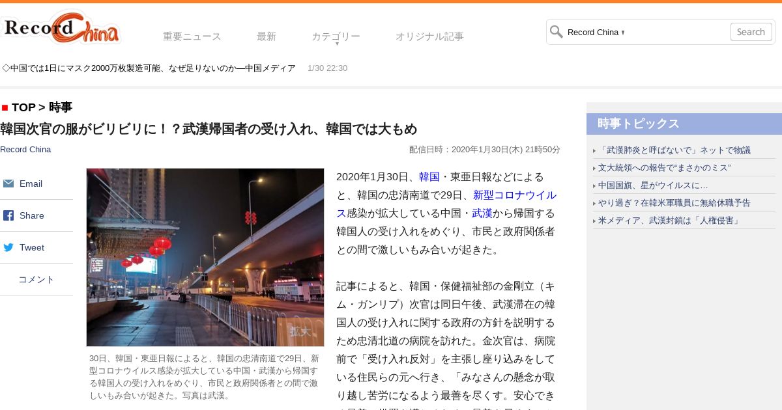This screenshot has height=410, width=782.
Task: Open the 新型コロナウイルス article link
Action: point(446,204)
